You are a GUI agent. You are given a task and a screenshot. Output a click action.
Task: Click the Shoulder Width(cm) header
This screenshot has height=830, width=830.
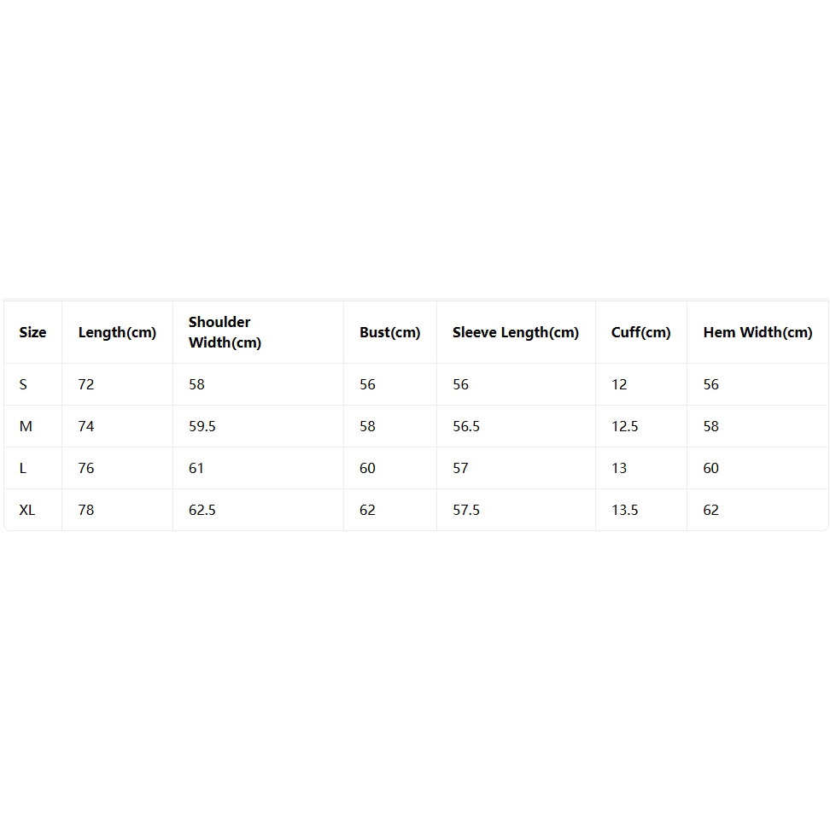coord(225,332)
